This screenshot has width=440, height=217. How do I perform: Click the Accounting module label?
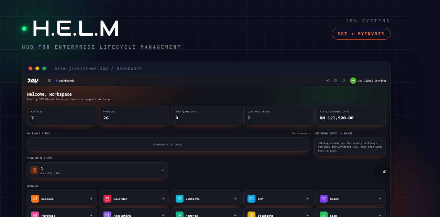(x=122, y=215)
